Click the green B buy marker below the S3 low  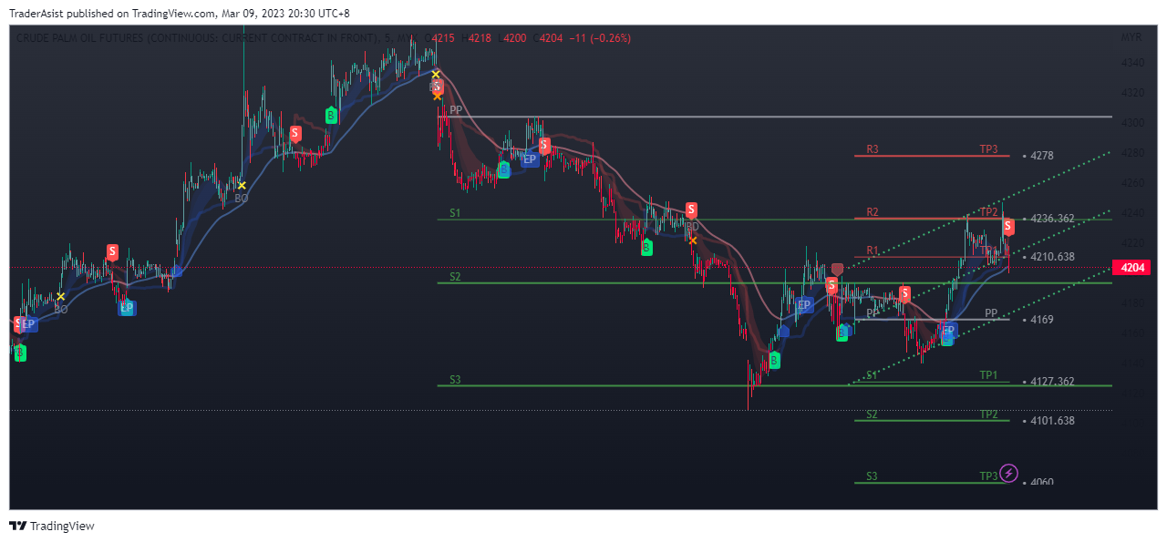click(774, 361)
